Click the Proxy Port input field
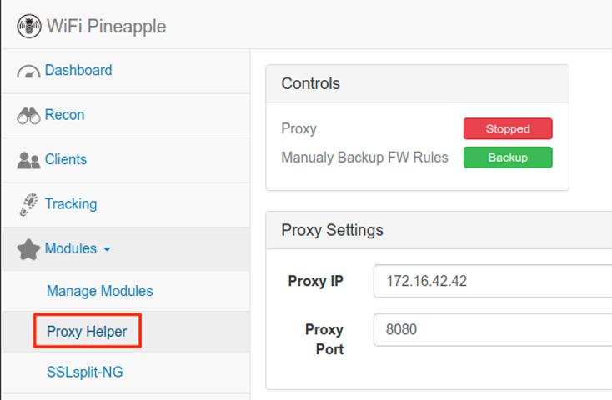 [493, 329]
